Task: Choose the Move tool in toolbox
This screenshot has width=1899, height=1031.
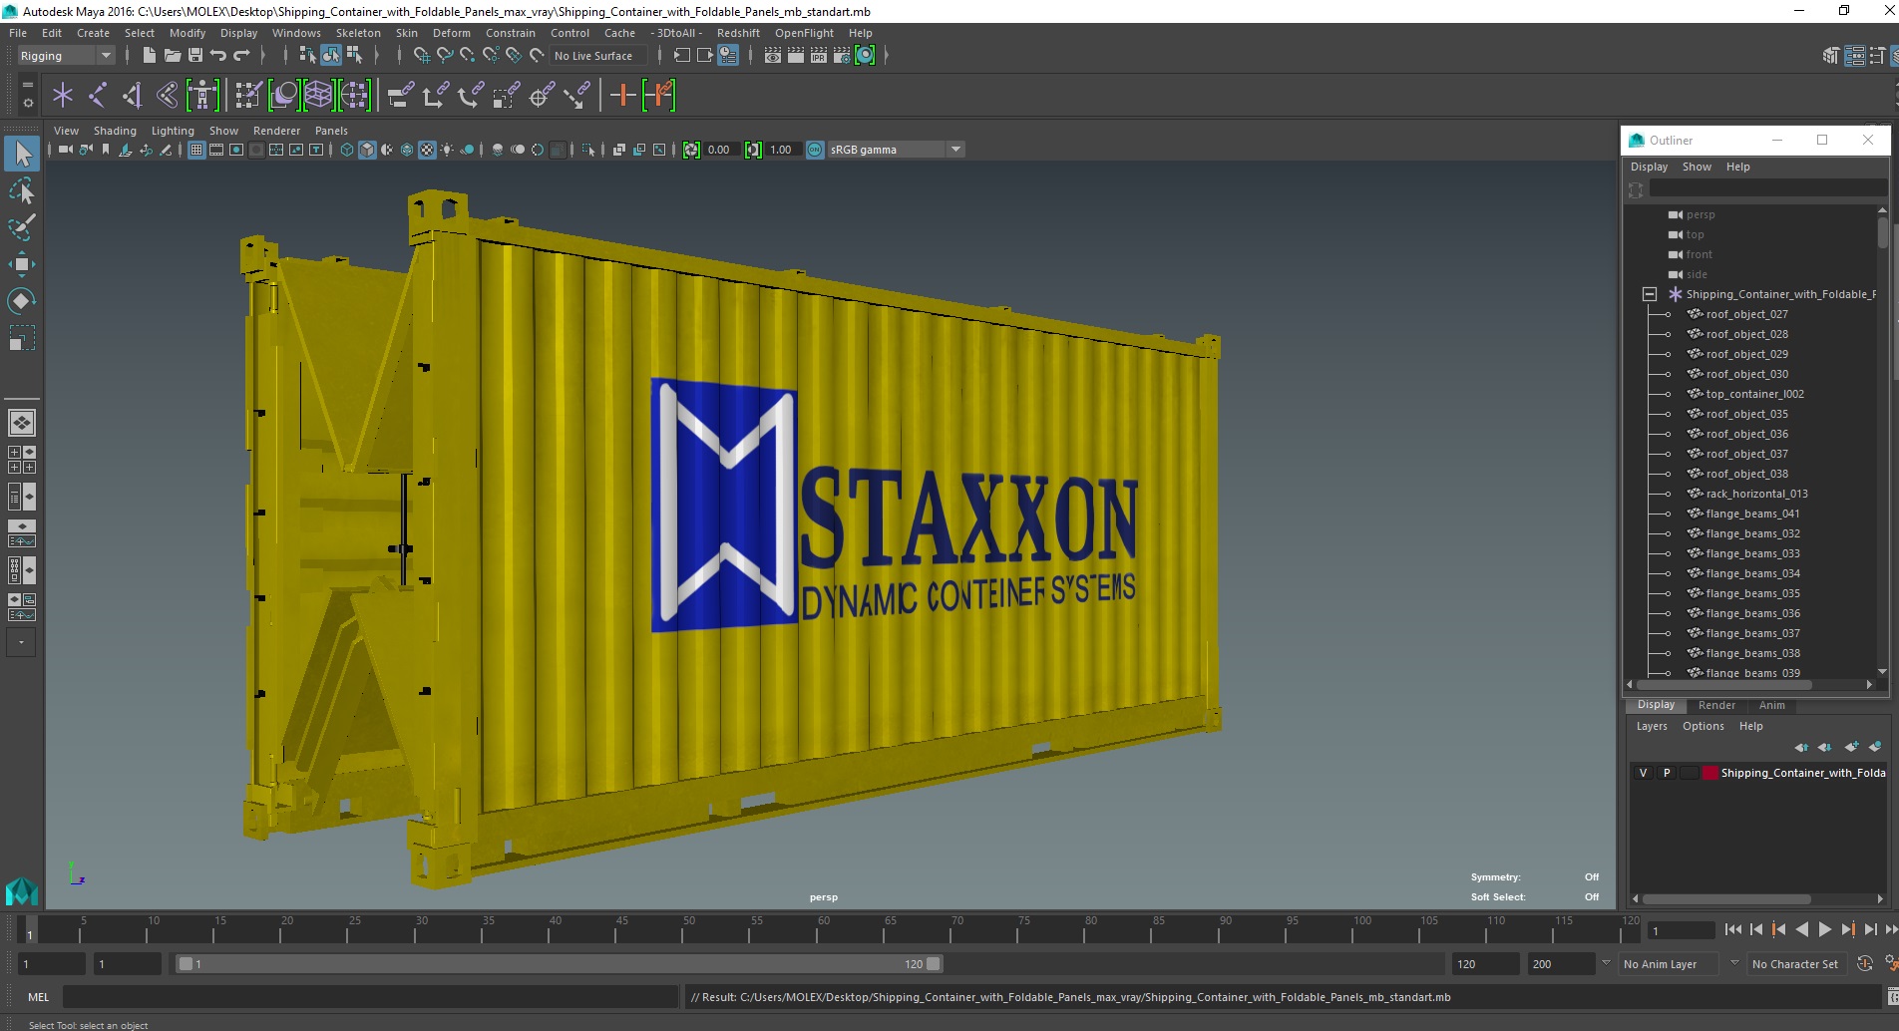Action: (x=22, y=264)
